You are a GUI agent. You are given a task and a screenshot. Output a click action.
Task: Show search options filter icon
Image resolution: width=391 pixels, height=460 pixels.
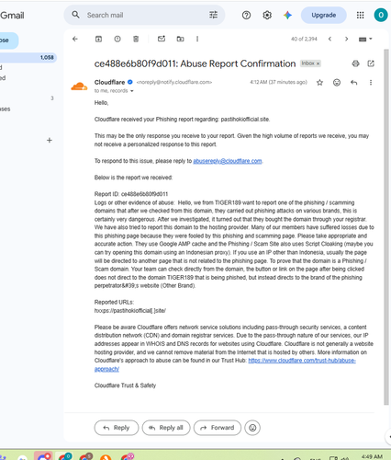point(213,15)
